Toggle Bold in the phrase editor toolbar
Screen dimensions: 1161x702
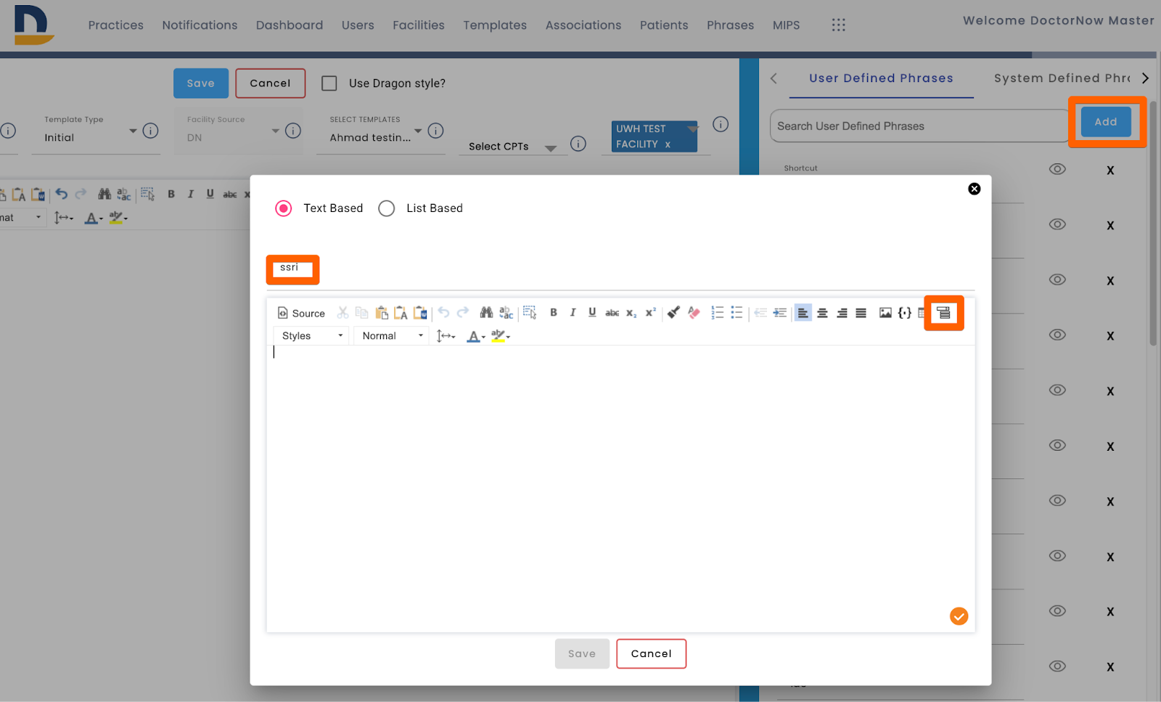(x=554, y=313)
